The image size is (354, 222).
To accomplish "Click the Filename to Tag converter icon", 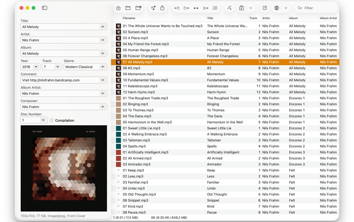I will (186, 8).
